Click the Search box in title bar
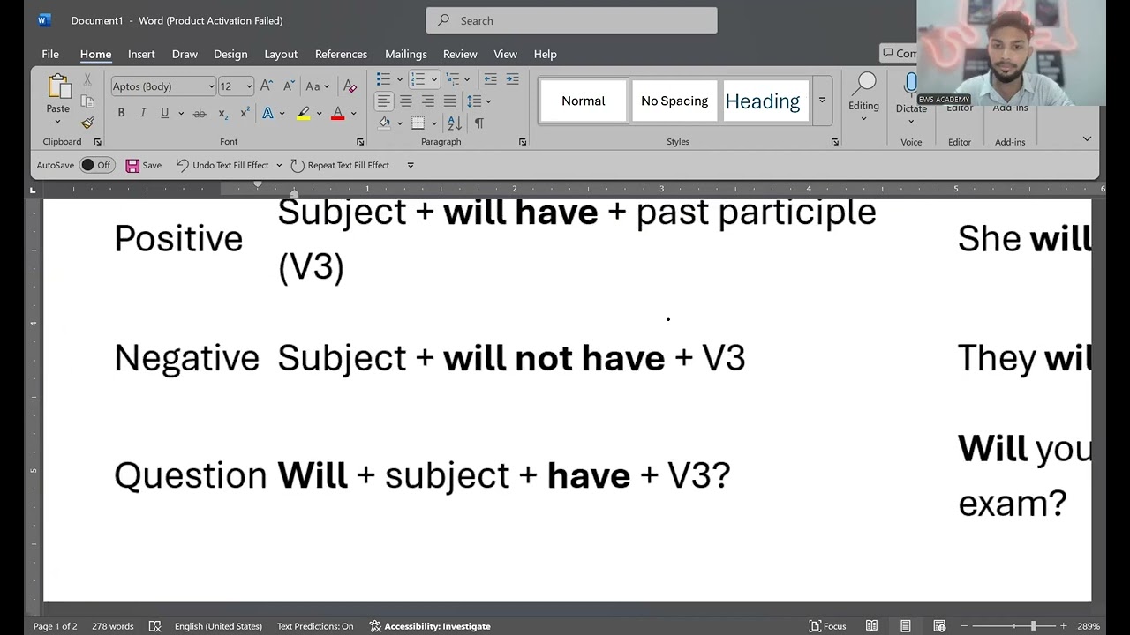The height and width of the screenshot is (635, 1130). [x=571, y=20]
